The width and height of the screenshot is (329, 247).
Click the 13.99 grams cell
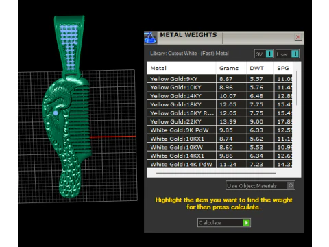click(231, 121)
